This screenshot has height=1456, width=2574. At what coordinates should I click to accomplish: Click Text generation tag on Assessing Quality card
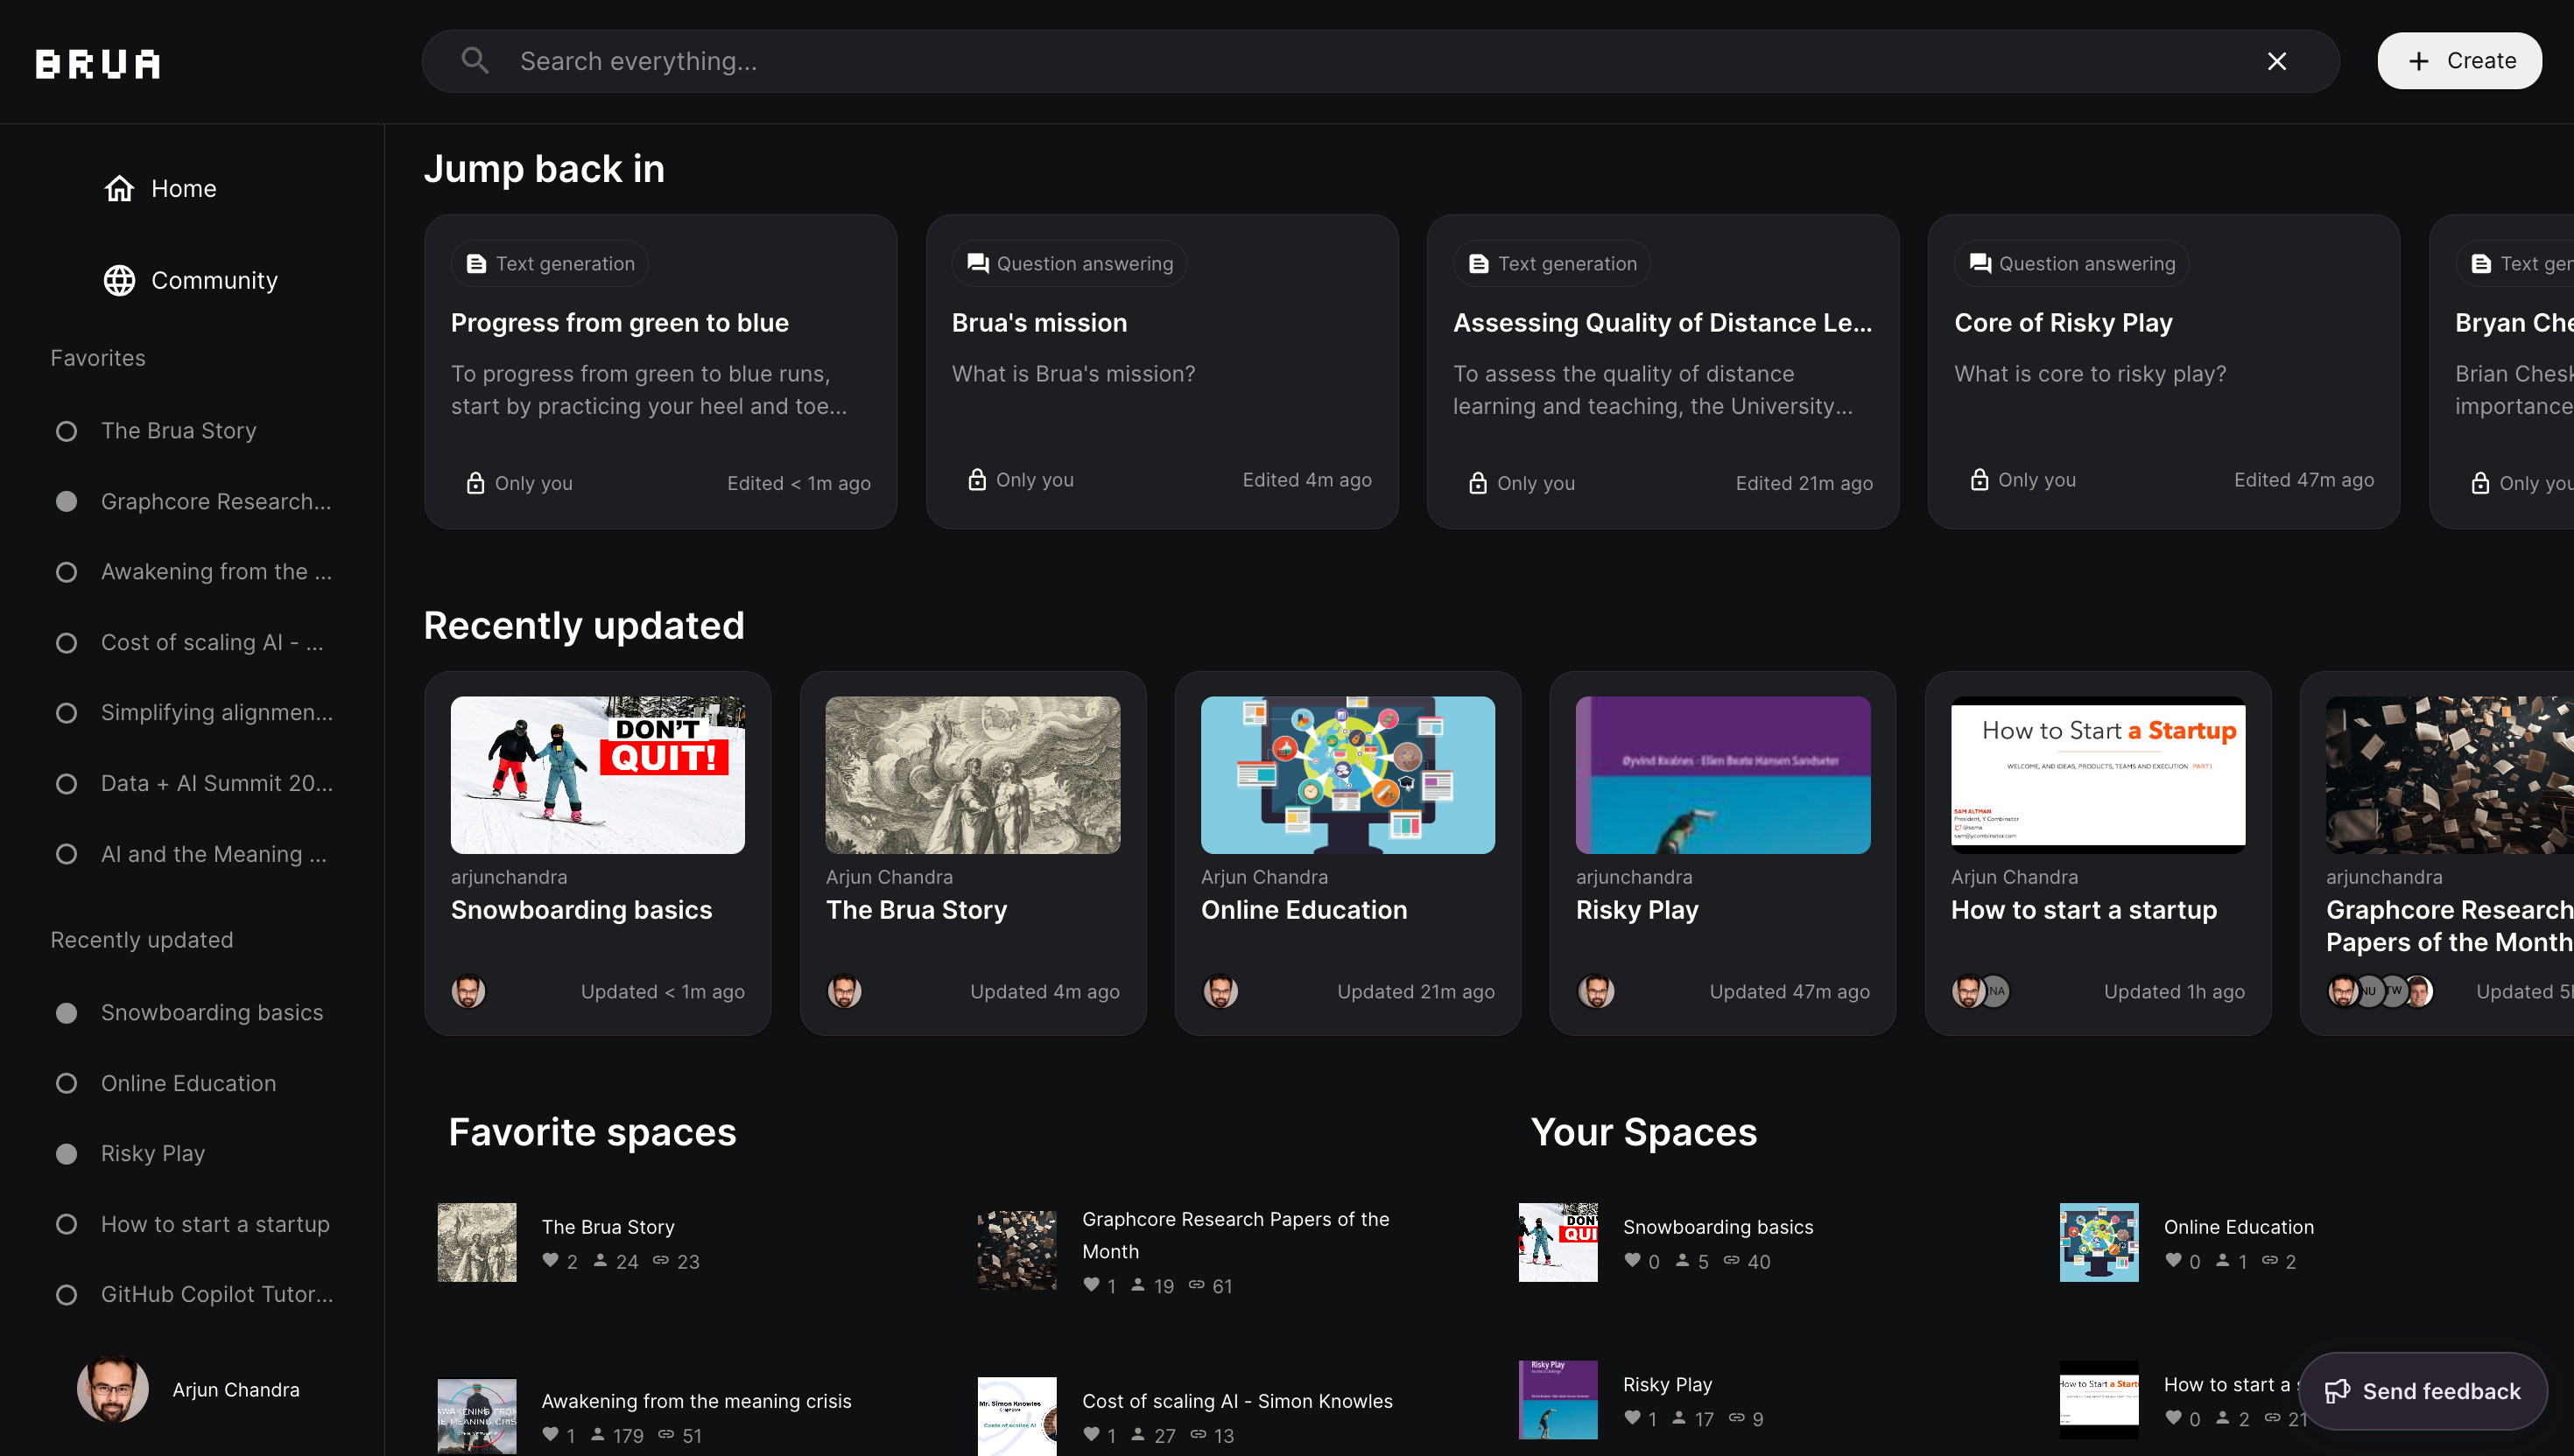click(x=1551, y=263)
